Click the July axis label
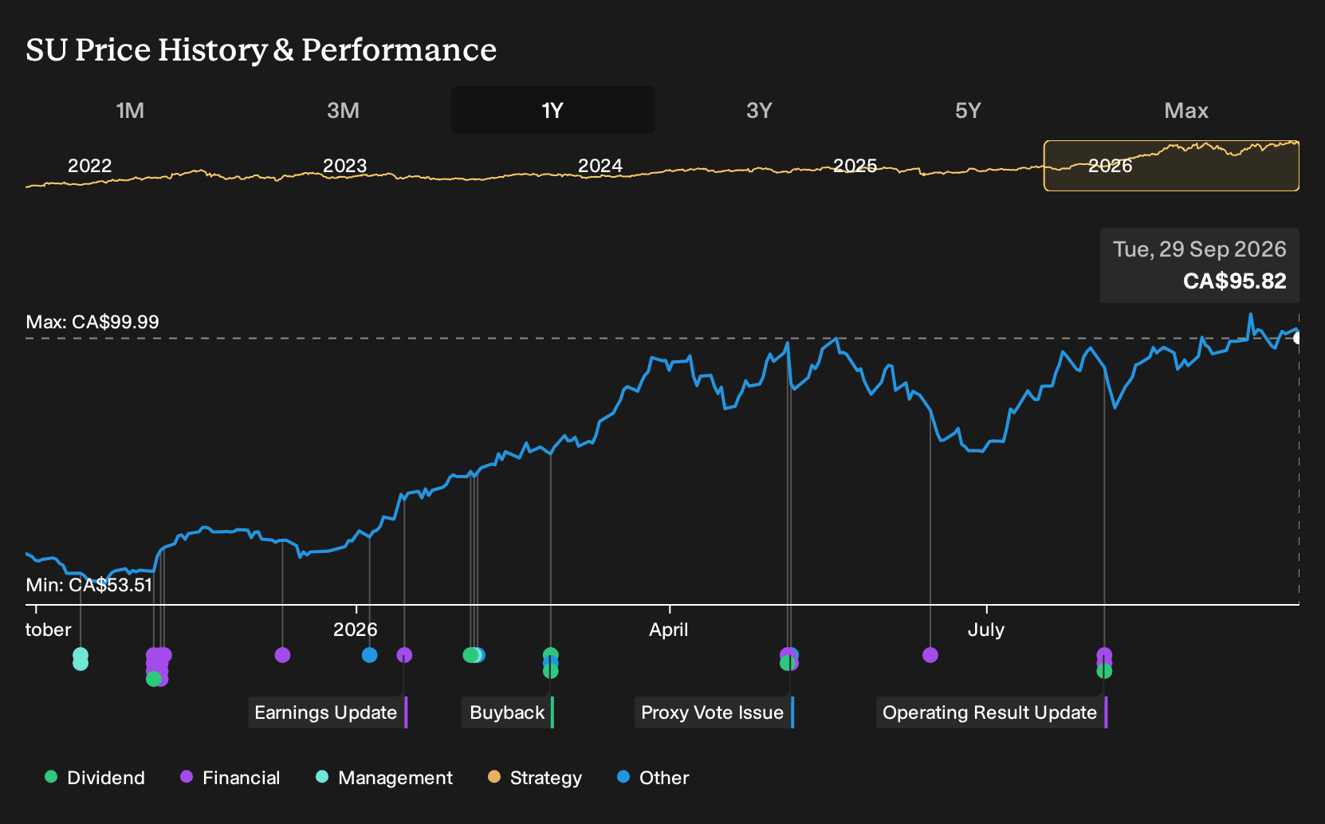The width and height of the screenshot is (1325, 824). [x=986, y=630]
